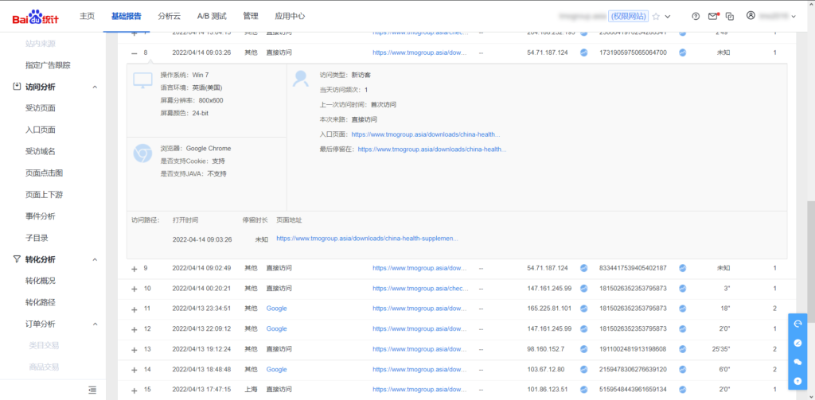Collapse the sidebar with the bottom menu icon

[x=92, y=389]
